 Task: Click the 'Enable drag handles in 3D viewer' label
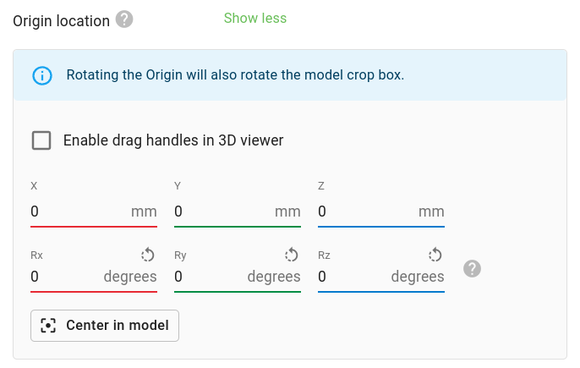point(173,140)
